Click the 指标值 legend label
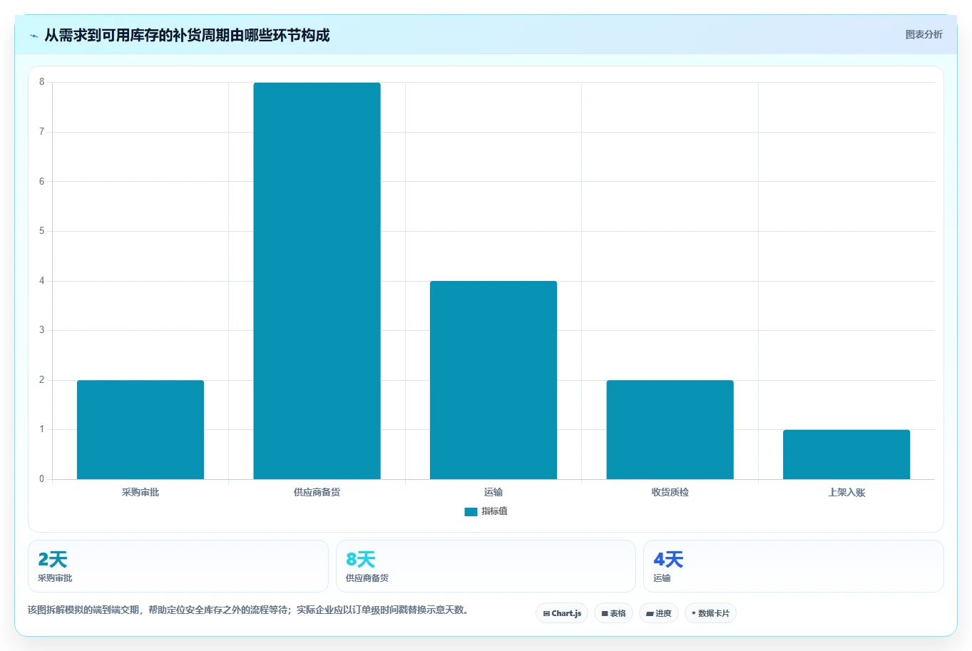 tap(494, 511)
